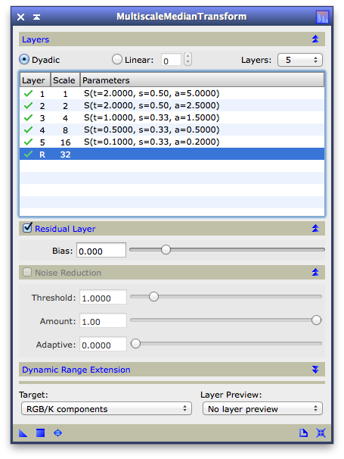This screenshot has width=344, height=459.
Task: Expand the Dynamic Range Extension section
Action: (315, 370)
